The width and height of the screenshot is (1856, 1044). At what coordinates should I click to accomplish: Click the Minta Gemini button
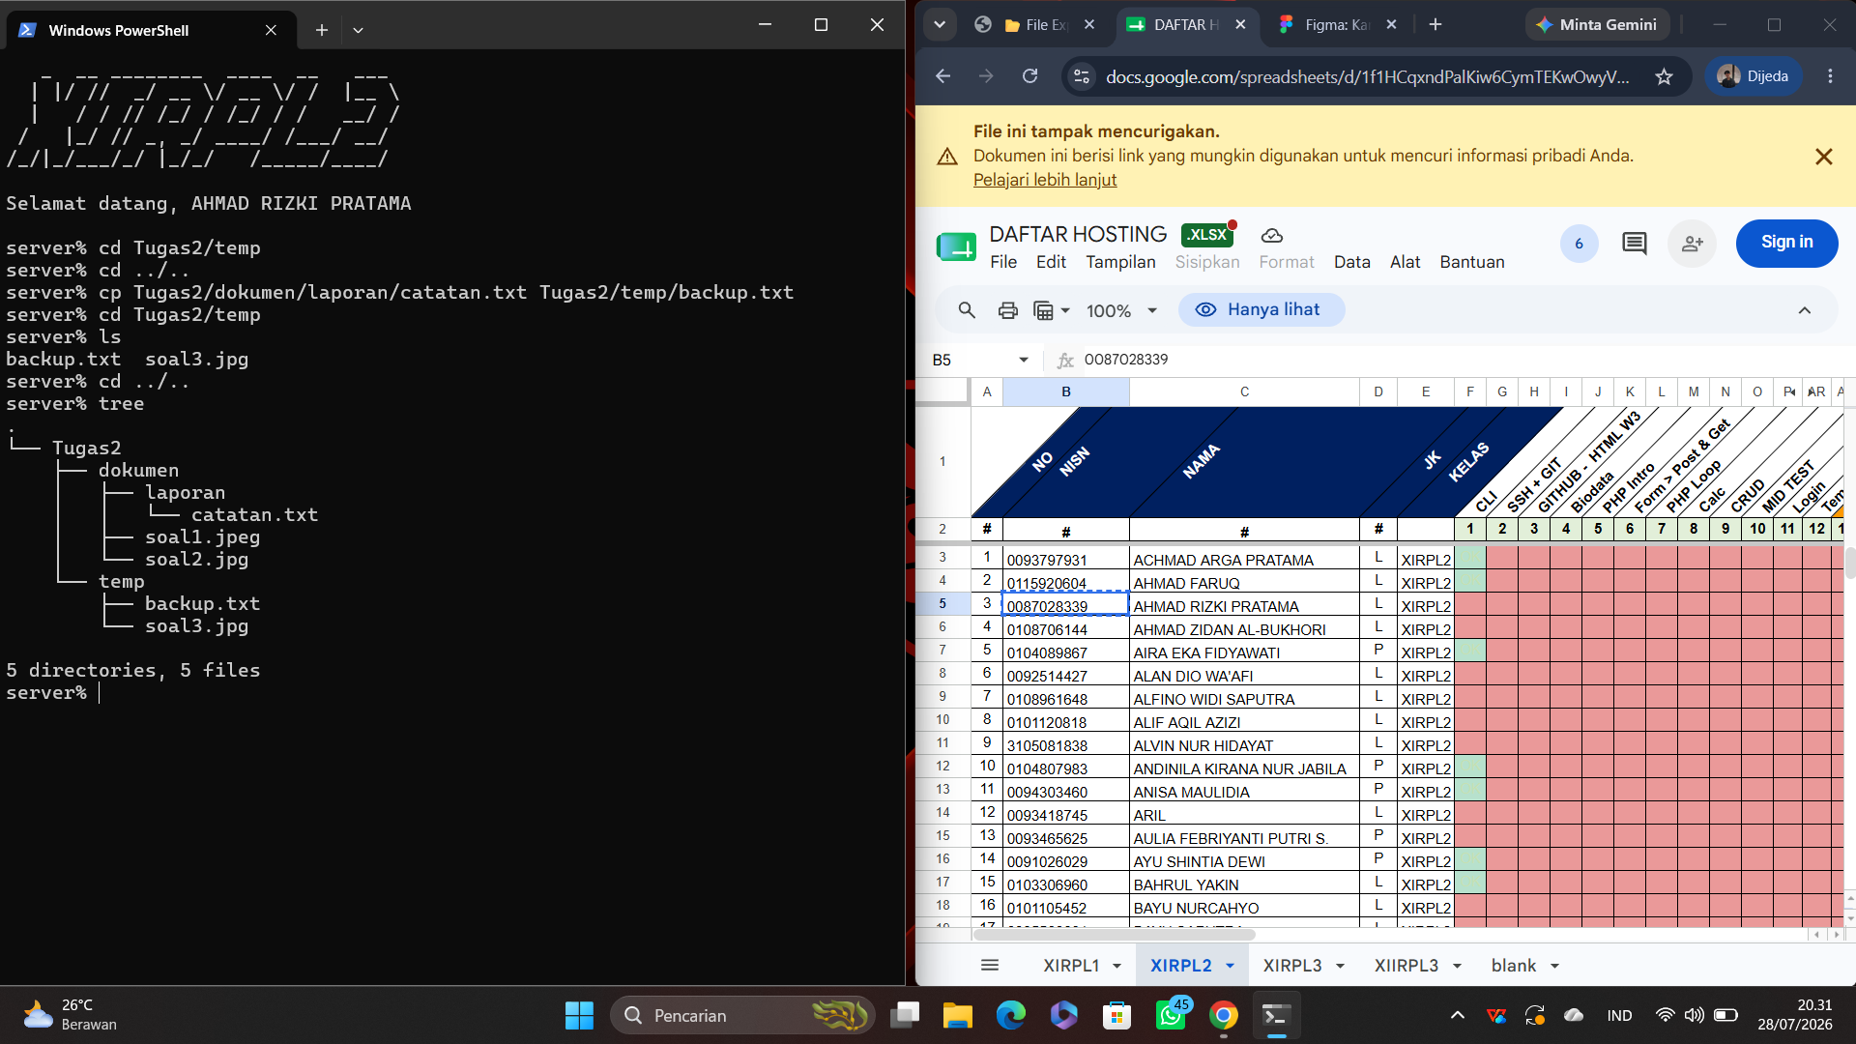(x=1597, y=25)
